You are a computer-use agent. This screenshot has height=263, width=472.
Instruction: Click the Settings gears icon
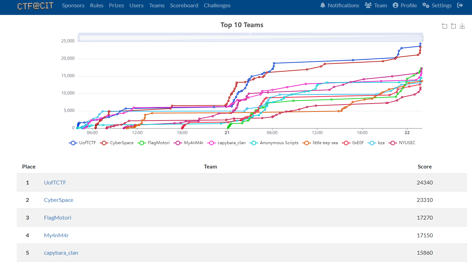(x=426, y=5)
